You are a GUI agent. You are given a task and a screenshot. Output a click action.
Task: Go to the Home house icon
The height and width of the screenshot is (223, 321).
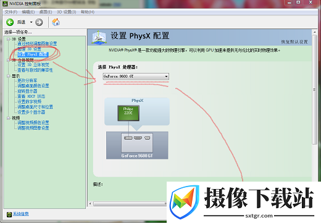coord(56,22)
